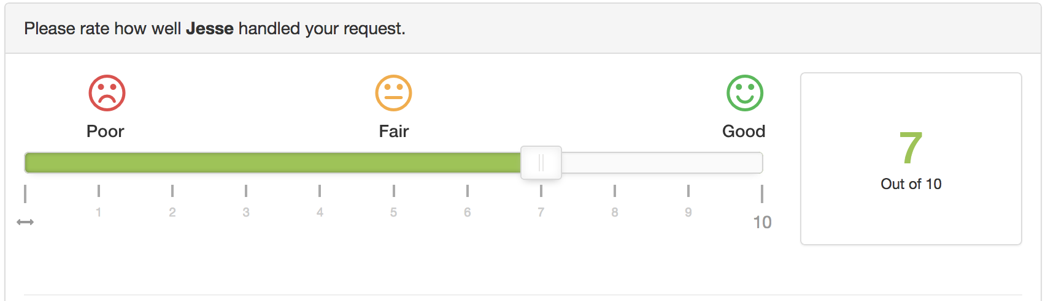
Task: Click the horizontal double-arrow icon
Action: (x=25, y=222)
